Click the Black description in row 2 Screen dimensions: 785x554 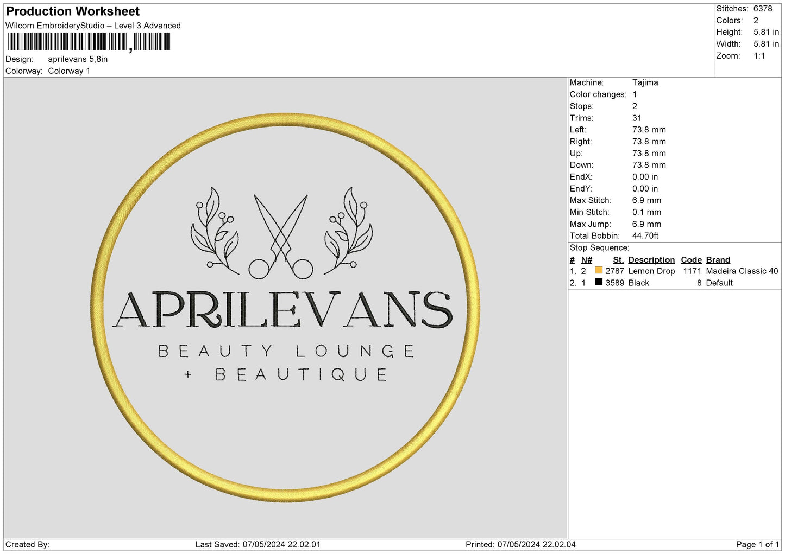point(638,283)
